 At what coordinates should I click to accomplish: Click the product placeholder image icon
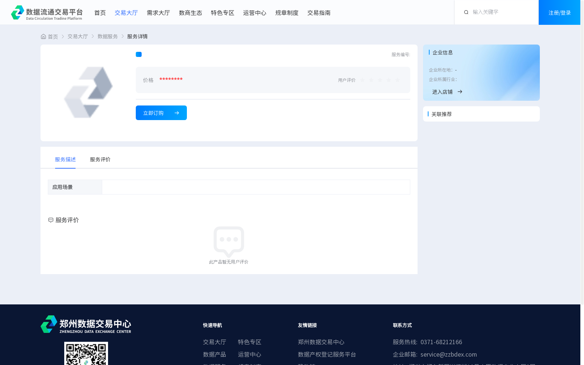click(88, 92)
